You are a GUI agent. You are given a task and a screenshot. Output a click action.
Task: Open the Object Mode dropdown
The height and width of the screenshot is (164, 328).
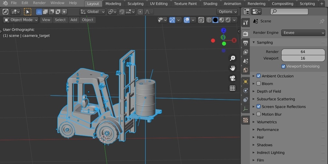pyautogui.click(x=21, y=20)
